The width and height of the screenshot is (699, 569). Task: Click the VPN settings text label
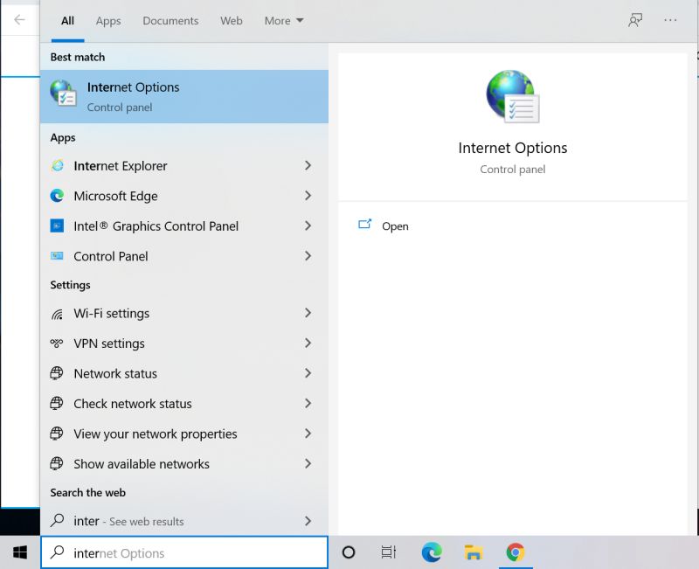pyautogui.click(x=109, y=343)
